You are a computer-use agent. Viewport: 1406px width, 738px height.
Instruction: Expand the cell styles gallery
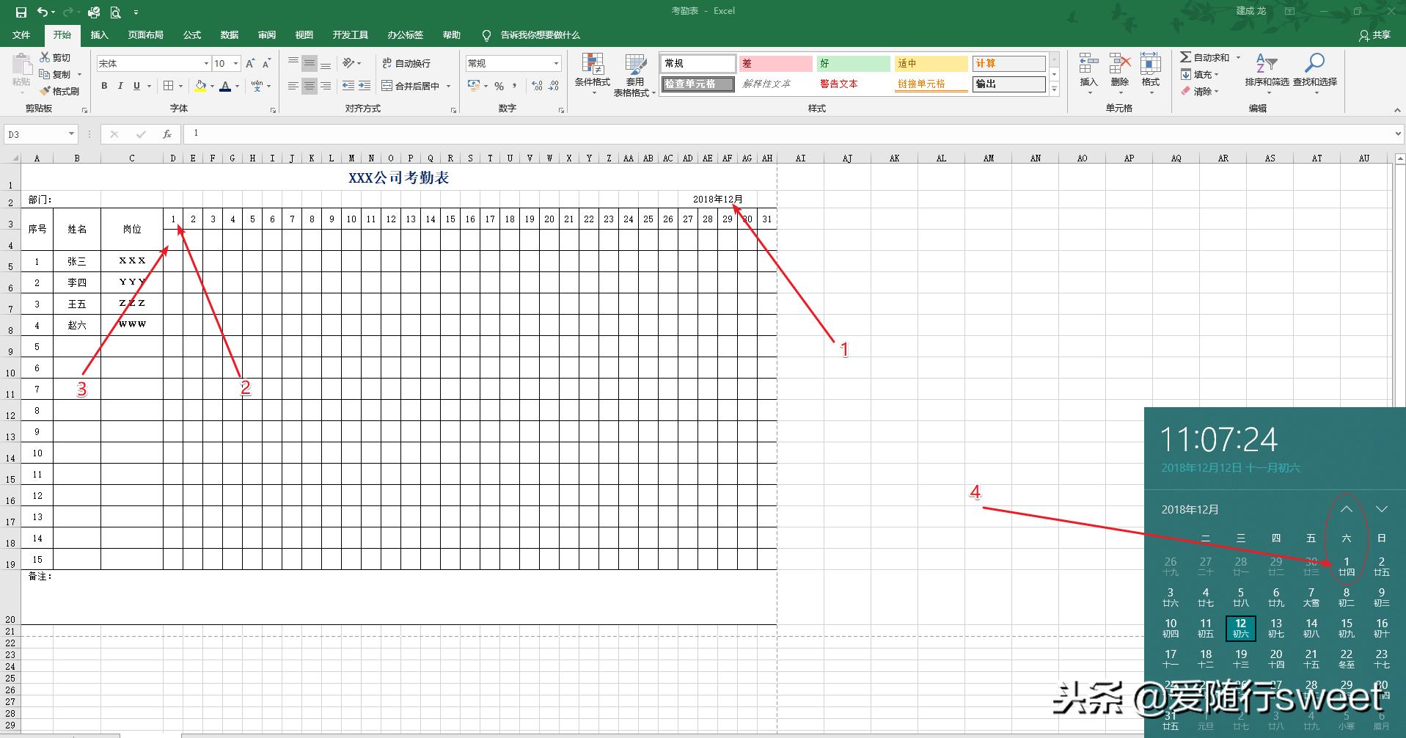(x=1055, y=89)
